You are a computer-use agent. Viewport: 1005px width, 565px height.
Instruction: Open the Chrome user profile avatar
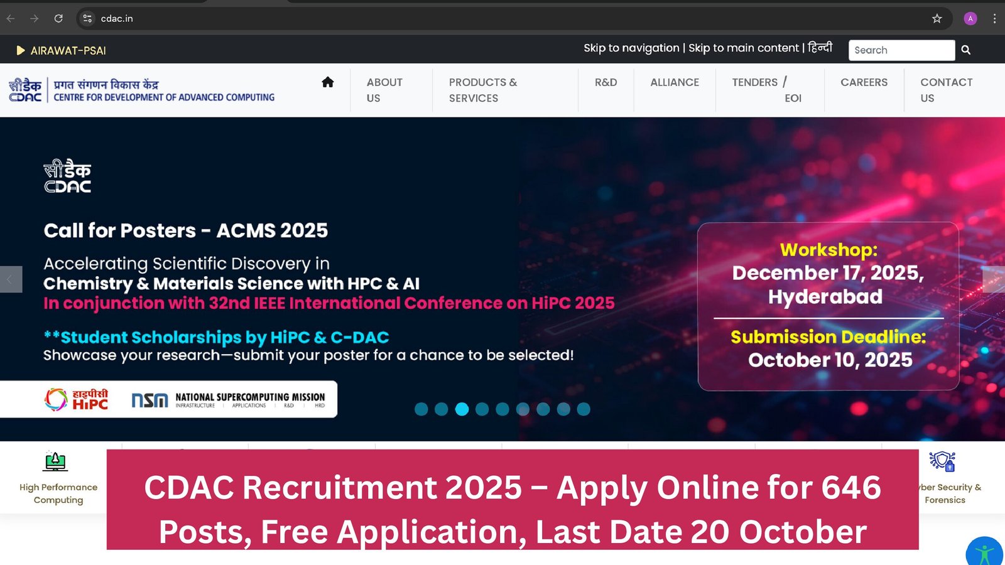pos(970,19)
